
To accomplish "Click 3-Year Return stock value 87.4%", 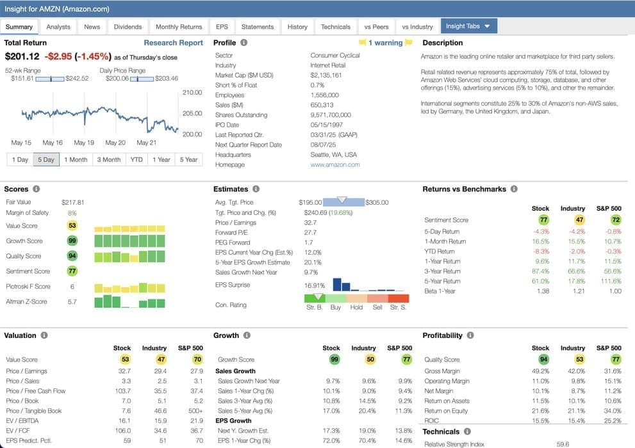I will click(x=541, y=271).
